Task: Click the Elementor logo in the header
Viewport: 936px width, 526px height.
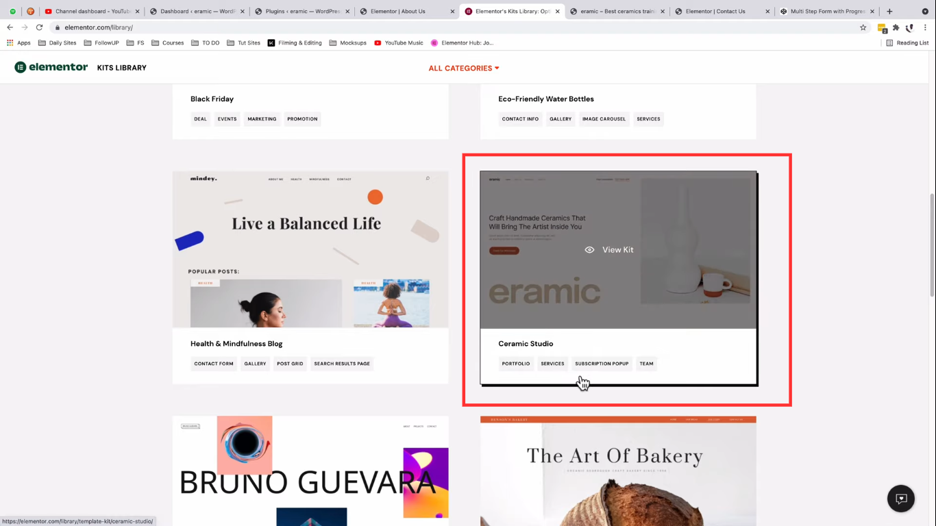Action: (x=51, y=67)
